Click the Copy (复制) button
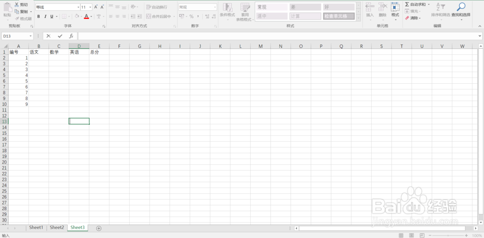 pos(21,12)
